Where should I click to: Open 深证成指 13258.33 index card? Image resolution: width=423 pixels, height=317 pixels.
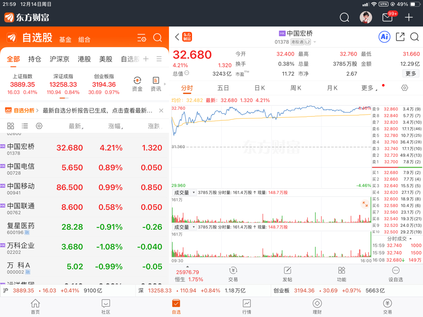[x=63, y=84]
